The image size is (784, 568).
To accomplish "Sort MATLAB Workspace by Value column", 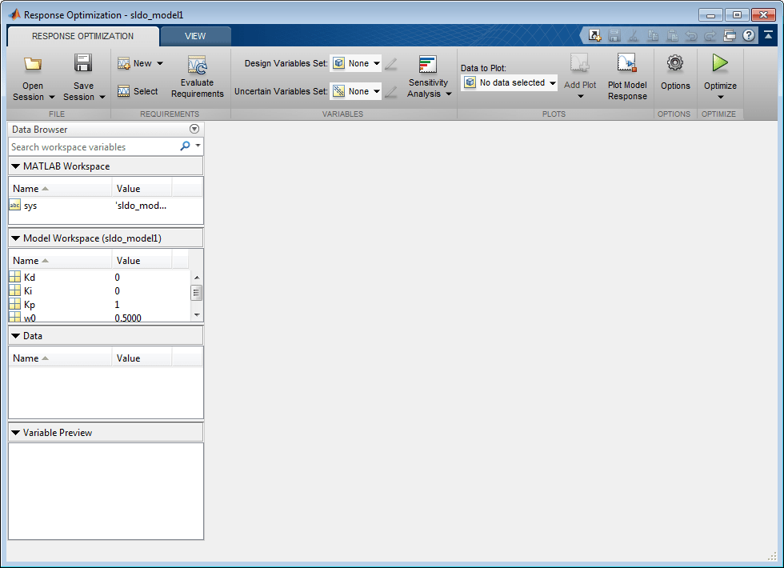I will tap(142, 189).
